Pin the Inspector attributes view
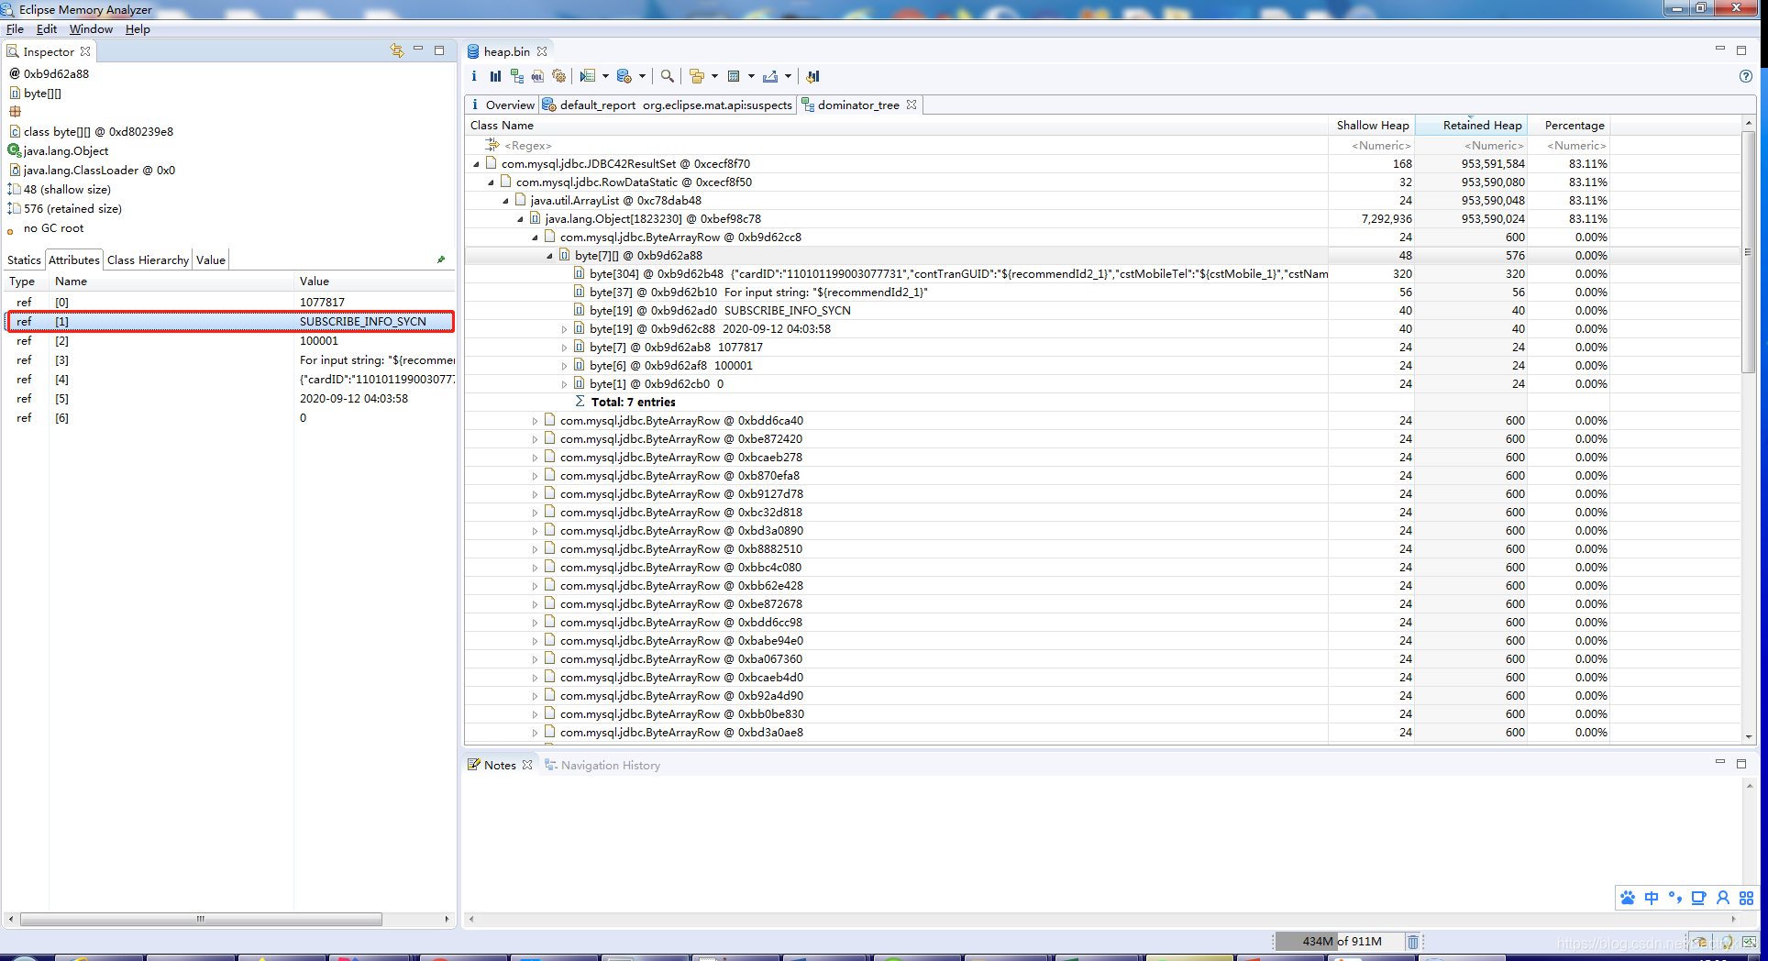Image resolution: width=1768 pixels, height=961 pixels. click(x=441, y=260)
